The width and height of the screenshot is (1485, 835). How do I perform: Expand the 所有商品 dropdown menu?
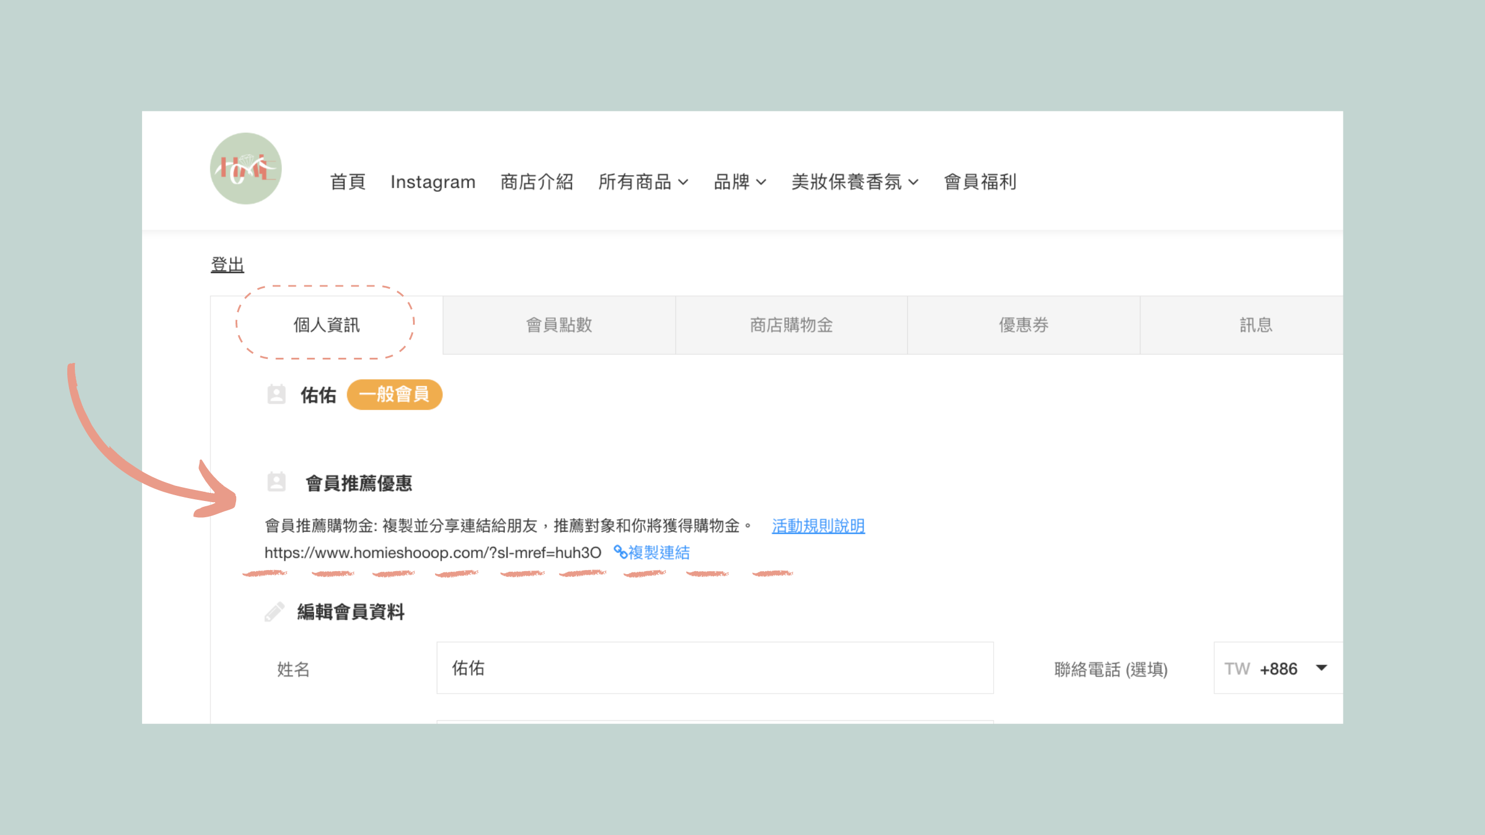643,182
